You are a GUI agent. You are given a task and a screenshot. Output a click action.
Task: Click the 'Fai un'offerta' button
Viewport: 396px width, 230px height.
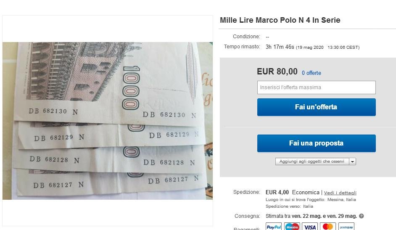point(316,107)
